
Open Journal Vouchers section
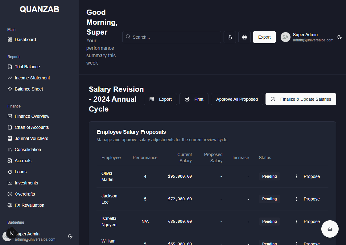point(31,138)
